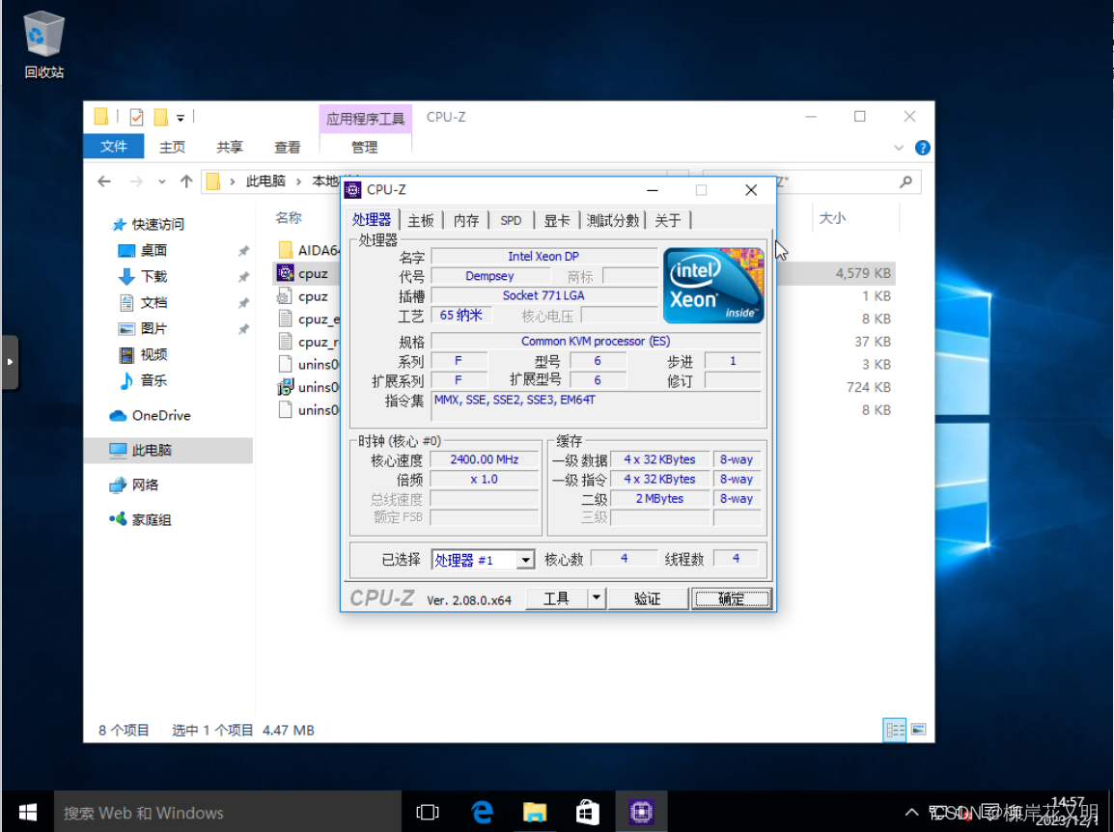Open Task View on taskbar

point(428,812)
